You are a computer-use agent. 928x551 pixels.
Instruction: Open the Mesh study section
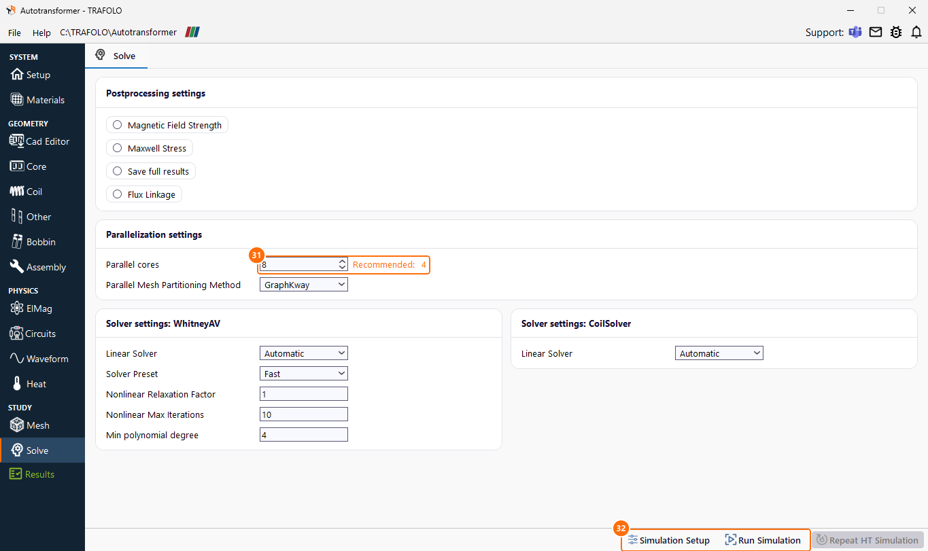[30, 425]
